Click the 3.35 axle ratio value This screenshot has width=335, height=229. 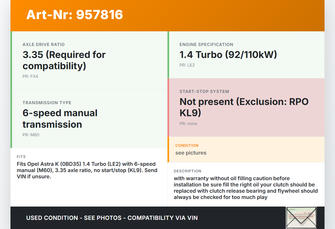pyautogui.click(x=64, y=60)
